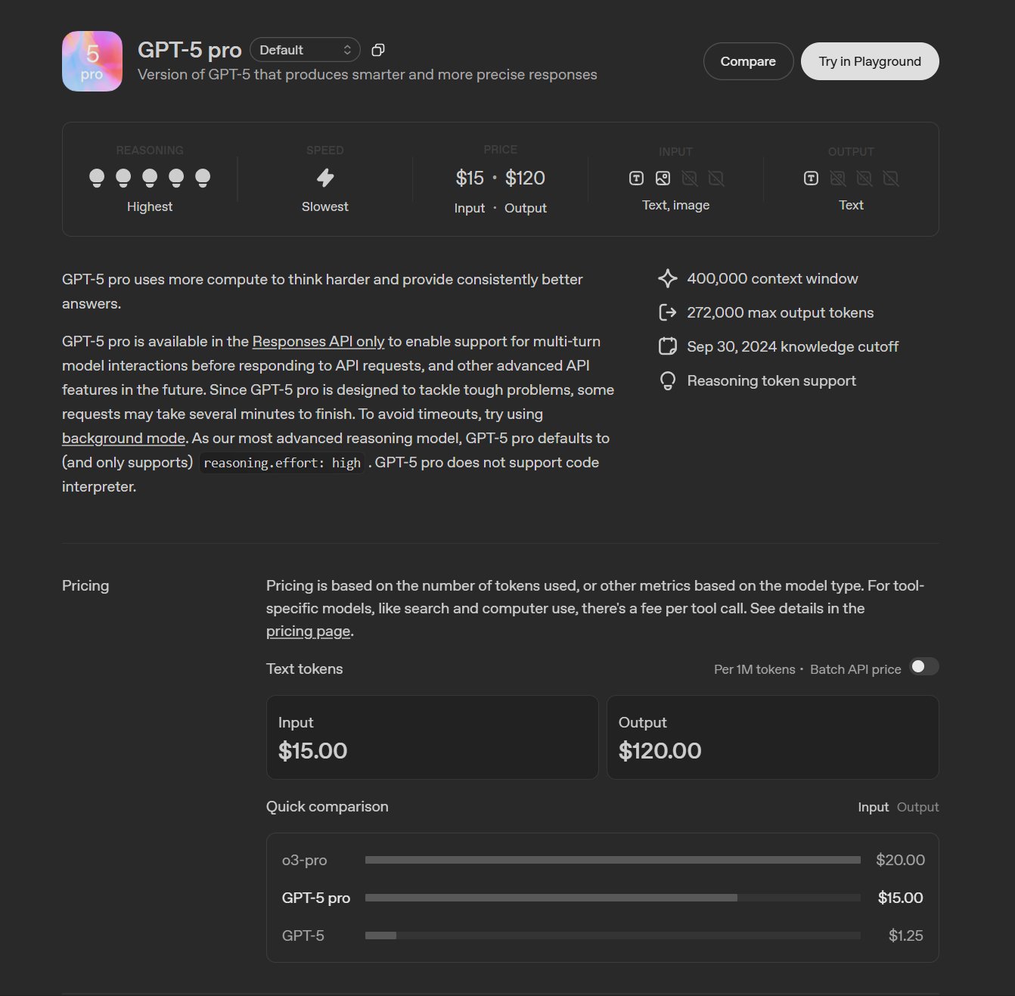
Task: Open the Default version dropdown
Action: click(305, 50)
